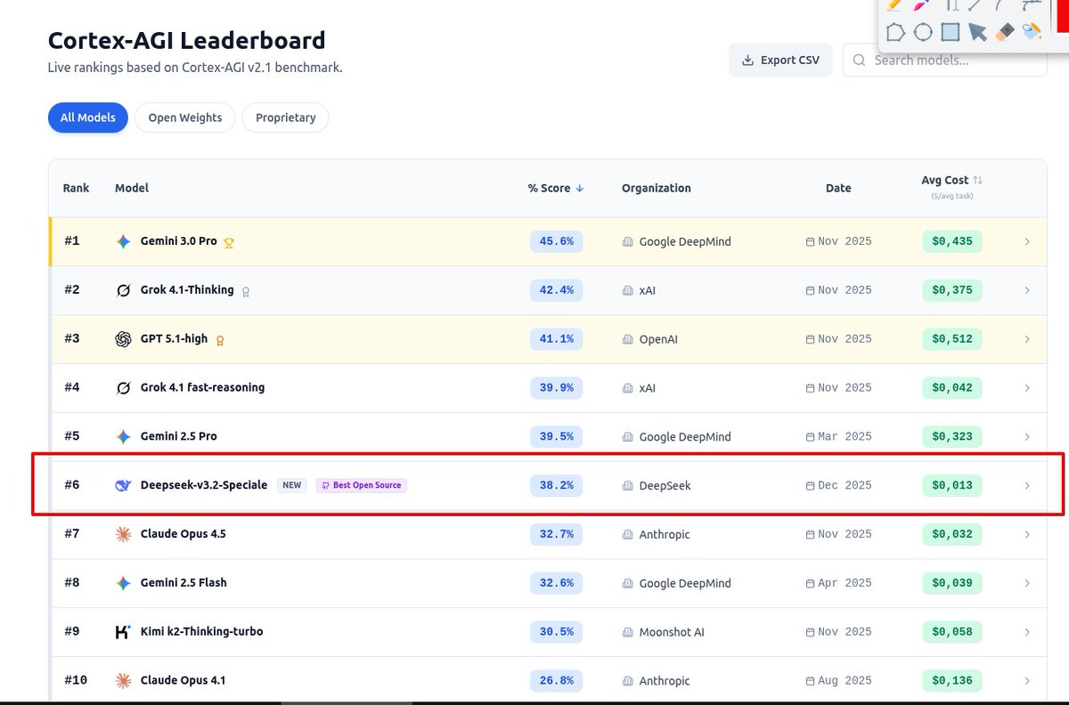The height and width of the screenshot is (705, 1069).
Task: Click the DeepSeek whale logo
Action: point(124,485)
